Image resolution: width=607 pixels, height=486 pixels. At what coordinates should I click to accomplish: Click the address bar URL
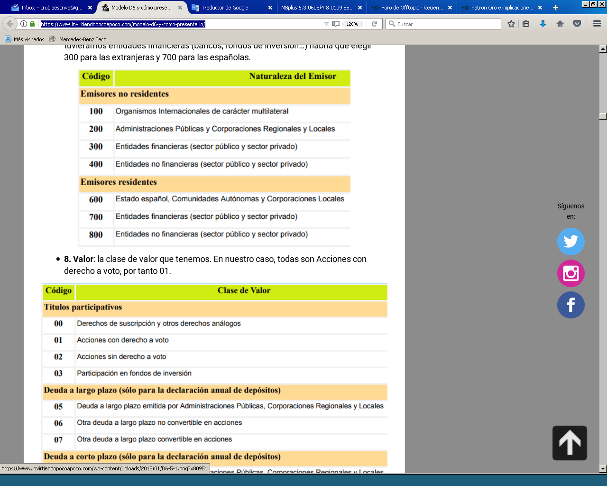[123, 24]
